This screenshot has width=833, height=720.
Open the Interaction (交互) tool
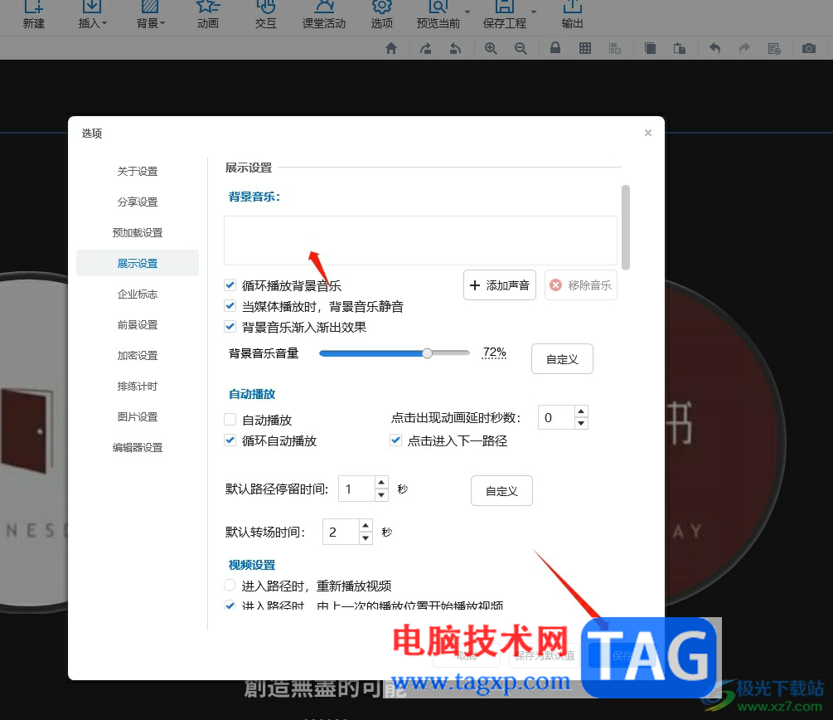pos(265,14)
